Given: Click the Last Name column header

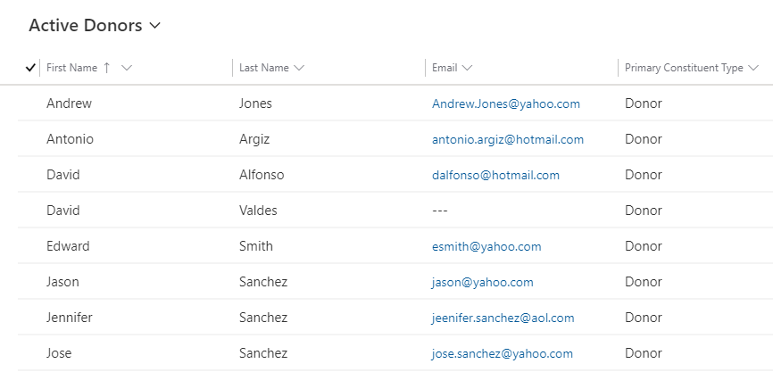Looking at the screenshot, I should click(x=264, y=68).
